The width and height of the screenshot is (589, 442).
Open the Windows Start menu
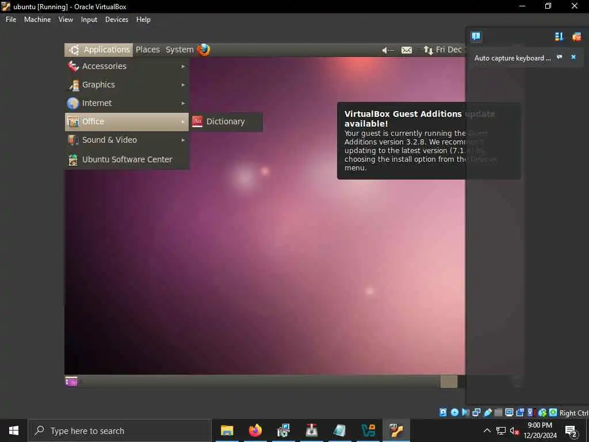tap(14, 430)
